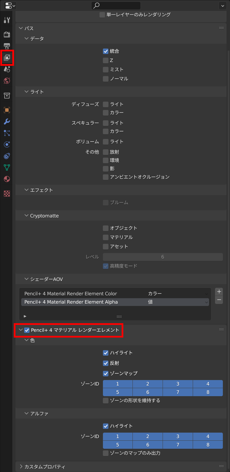Collapse the データ subpanel
The height and width of the screenshot is (472, 230).
(x=27, y=38)
